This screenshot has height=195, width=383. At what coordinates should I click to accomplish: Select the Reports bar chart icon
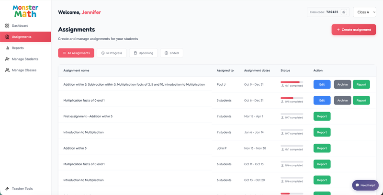coord(7,48)
